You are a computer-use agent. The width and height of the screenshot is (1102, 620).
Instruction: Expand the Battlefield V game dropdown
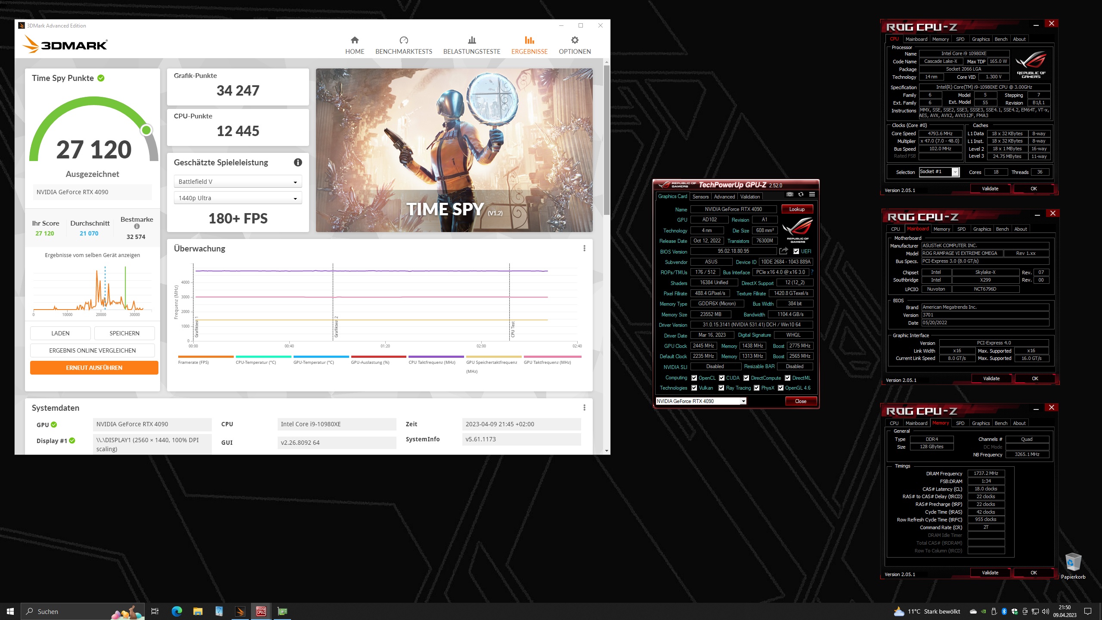point(238,182)
